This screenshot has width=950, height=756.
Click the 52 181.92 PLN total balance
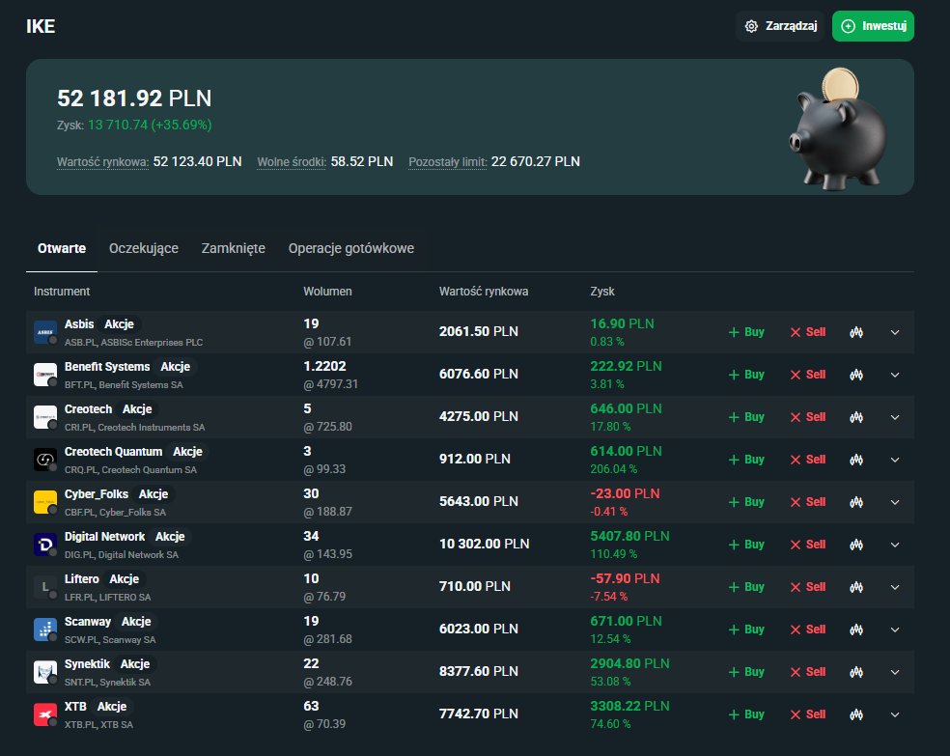click(134, 98)
